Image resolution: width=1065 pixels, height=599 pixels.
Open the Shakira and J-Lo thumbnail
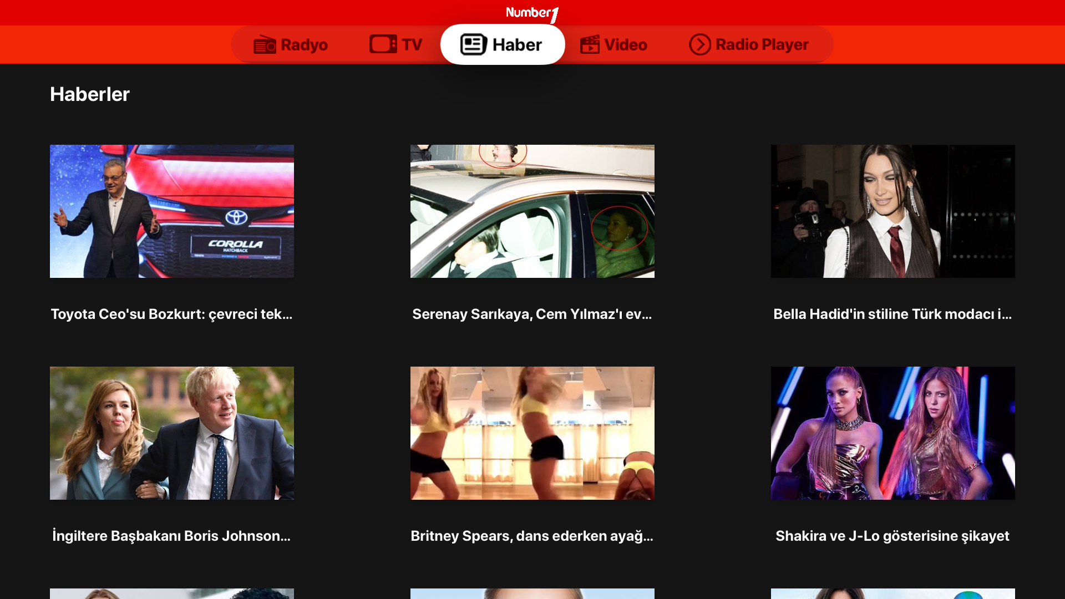(893, 433)
